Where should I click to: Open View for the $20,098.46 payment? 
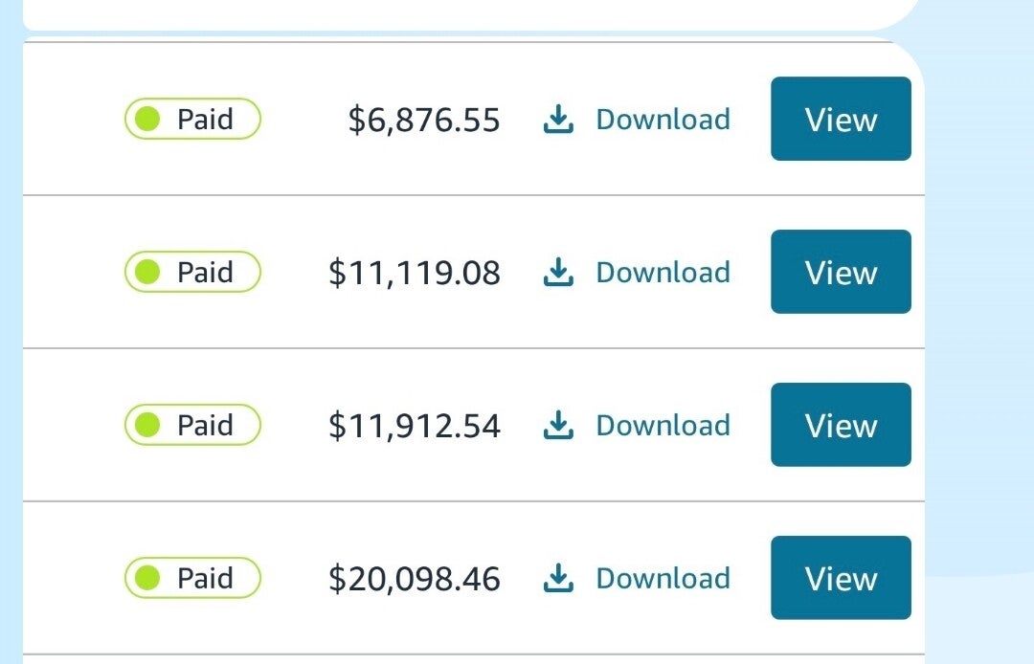pyautogui.click(x=841, y=579)
